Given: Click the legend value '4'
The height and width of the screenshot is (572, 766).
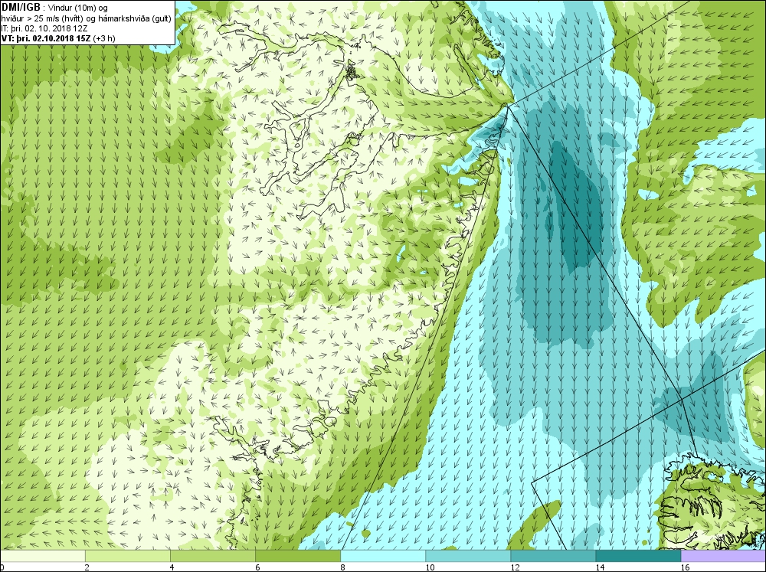Looking at the screenshot, I should pyautogui.click(x=172, y=567).
